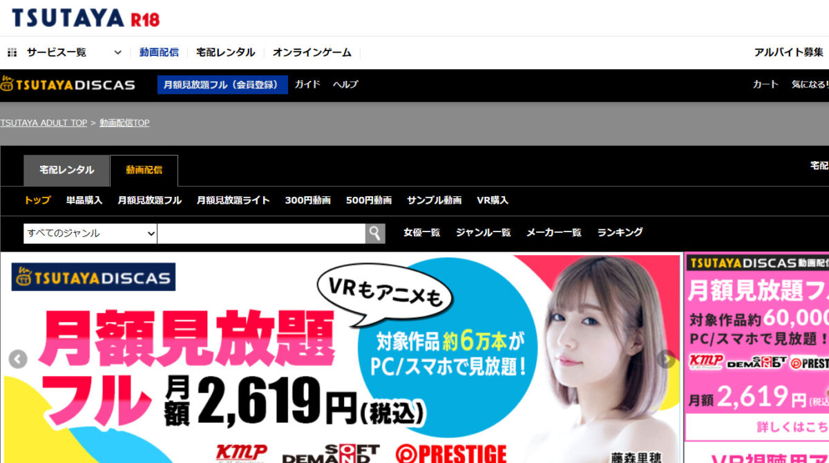The width and height of the screenshot is (829, 463).
Task: Select VR購入 in the sub navigation
Action: click(493, 200)
